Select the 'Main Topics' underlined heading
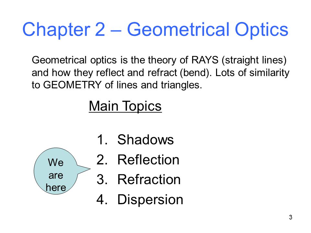 point(125,106)
